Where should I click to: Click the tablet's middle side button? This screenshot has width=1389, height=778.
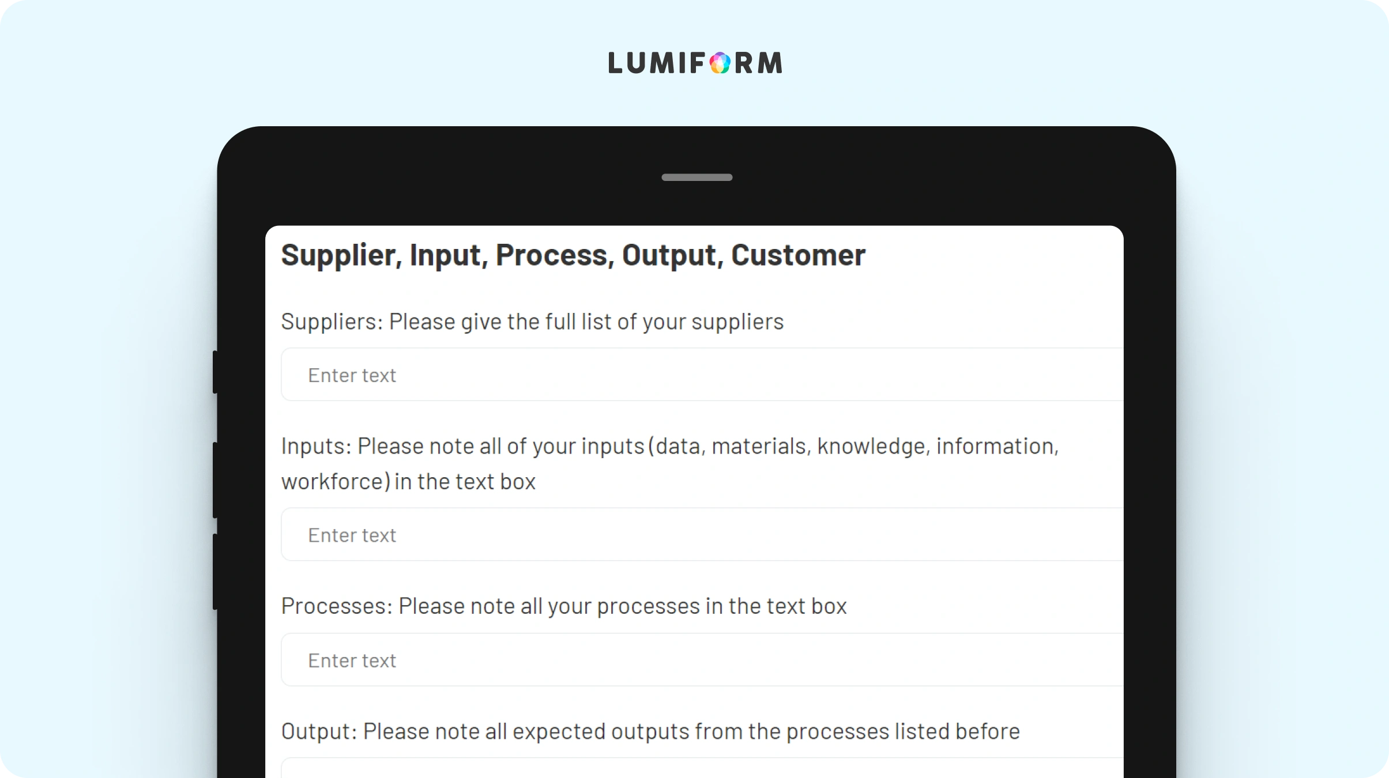point(215,480)
